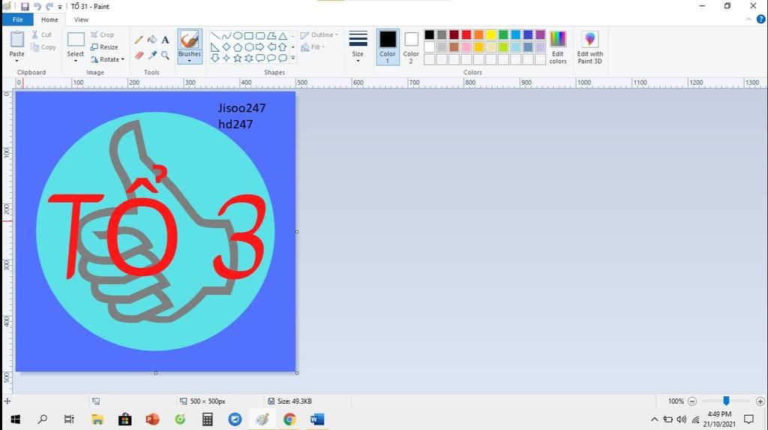Open the Paste options dropdown arrow
The image size is (768, 430).
(x=16, y=61)
